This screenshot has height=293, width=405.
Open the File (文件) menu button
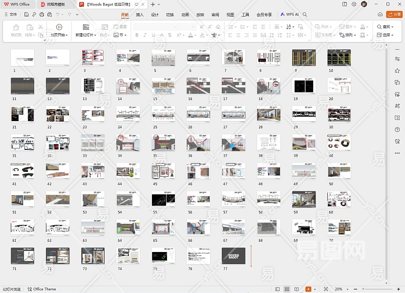click(10, 15)
